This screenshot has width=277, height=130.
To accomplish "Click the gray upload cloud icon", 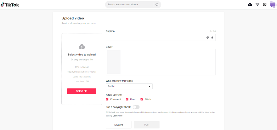I will [82, 47].
